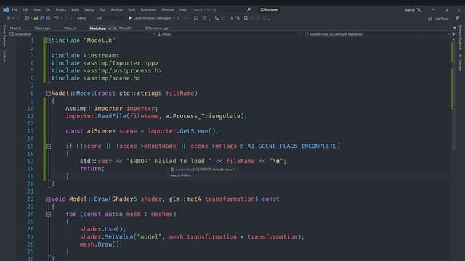The height and width of the screenshot is (261, 465).
Task: Click the tab well settings gear icon
Action: click(x=455, y=28)
